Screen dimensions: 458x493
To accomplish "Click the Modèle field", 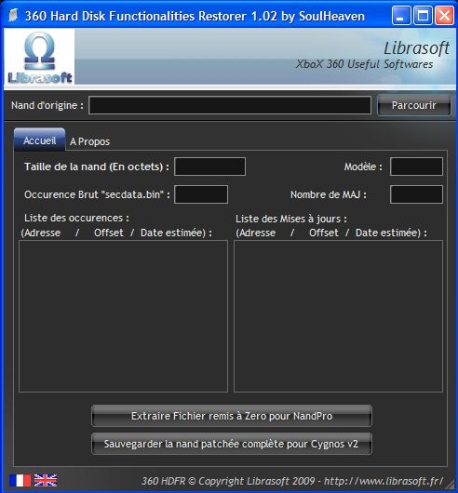I will point(416,167).
